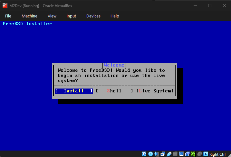
Task: Select Install in the FreeBSD welcome dialog
Action: click(x=74, y=91)
